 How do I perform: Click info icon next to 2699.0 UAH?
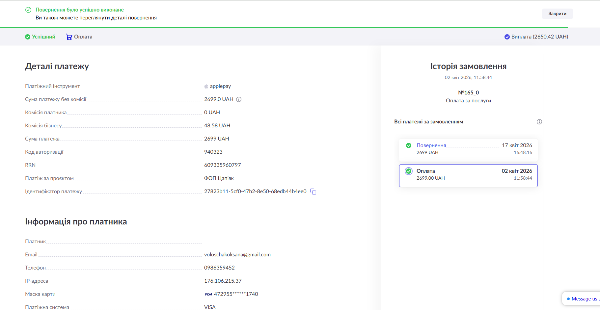coord(239,99)
